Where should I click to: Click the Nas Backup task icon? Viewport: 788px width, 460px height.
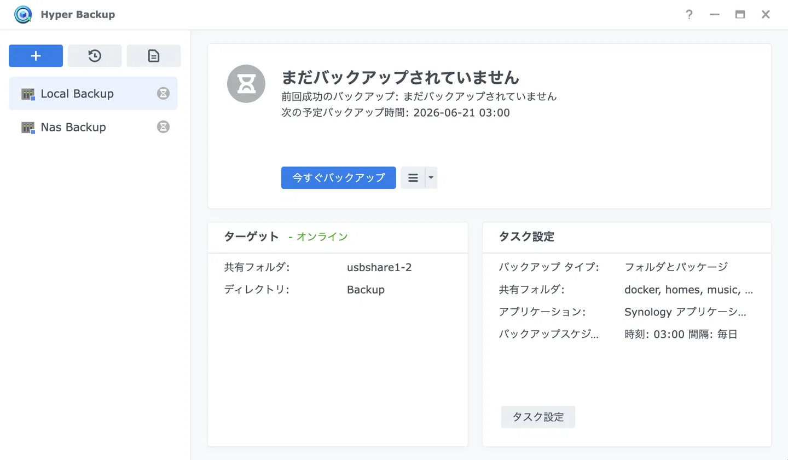[x=28, y=128]
